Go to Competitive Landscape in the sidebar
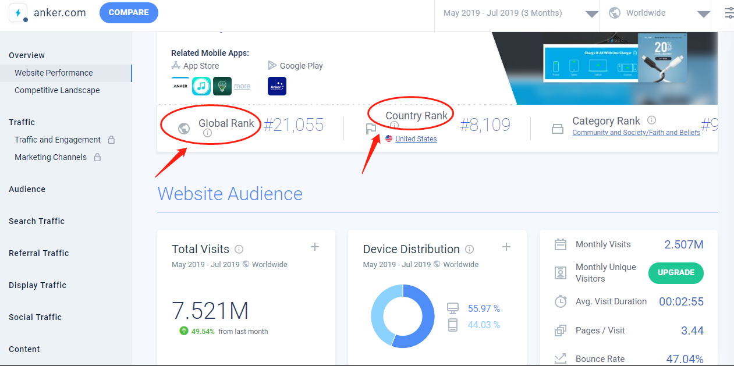This screenshot has width=734, height=366. tap(57, 90)
